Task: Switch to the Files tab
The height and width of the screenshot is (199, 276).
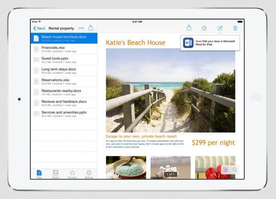Action: click(39, 174)
